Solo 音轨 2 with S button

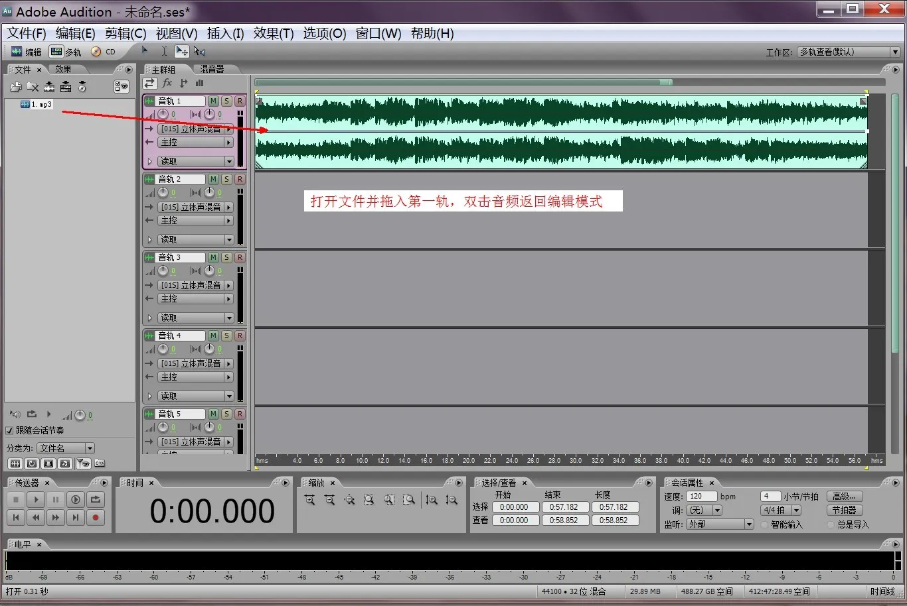[226, 179]
